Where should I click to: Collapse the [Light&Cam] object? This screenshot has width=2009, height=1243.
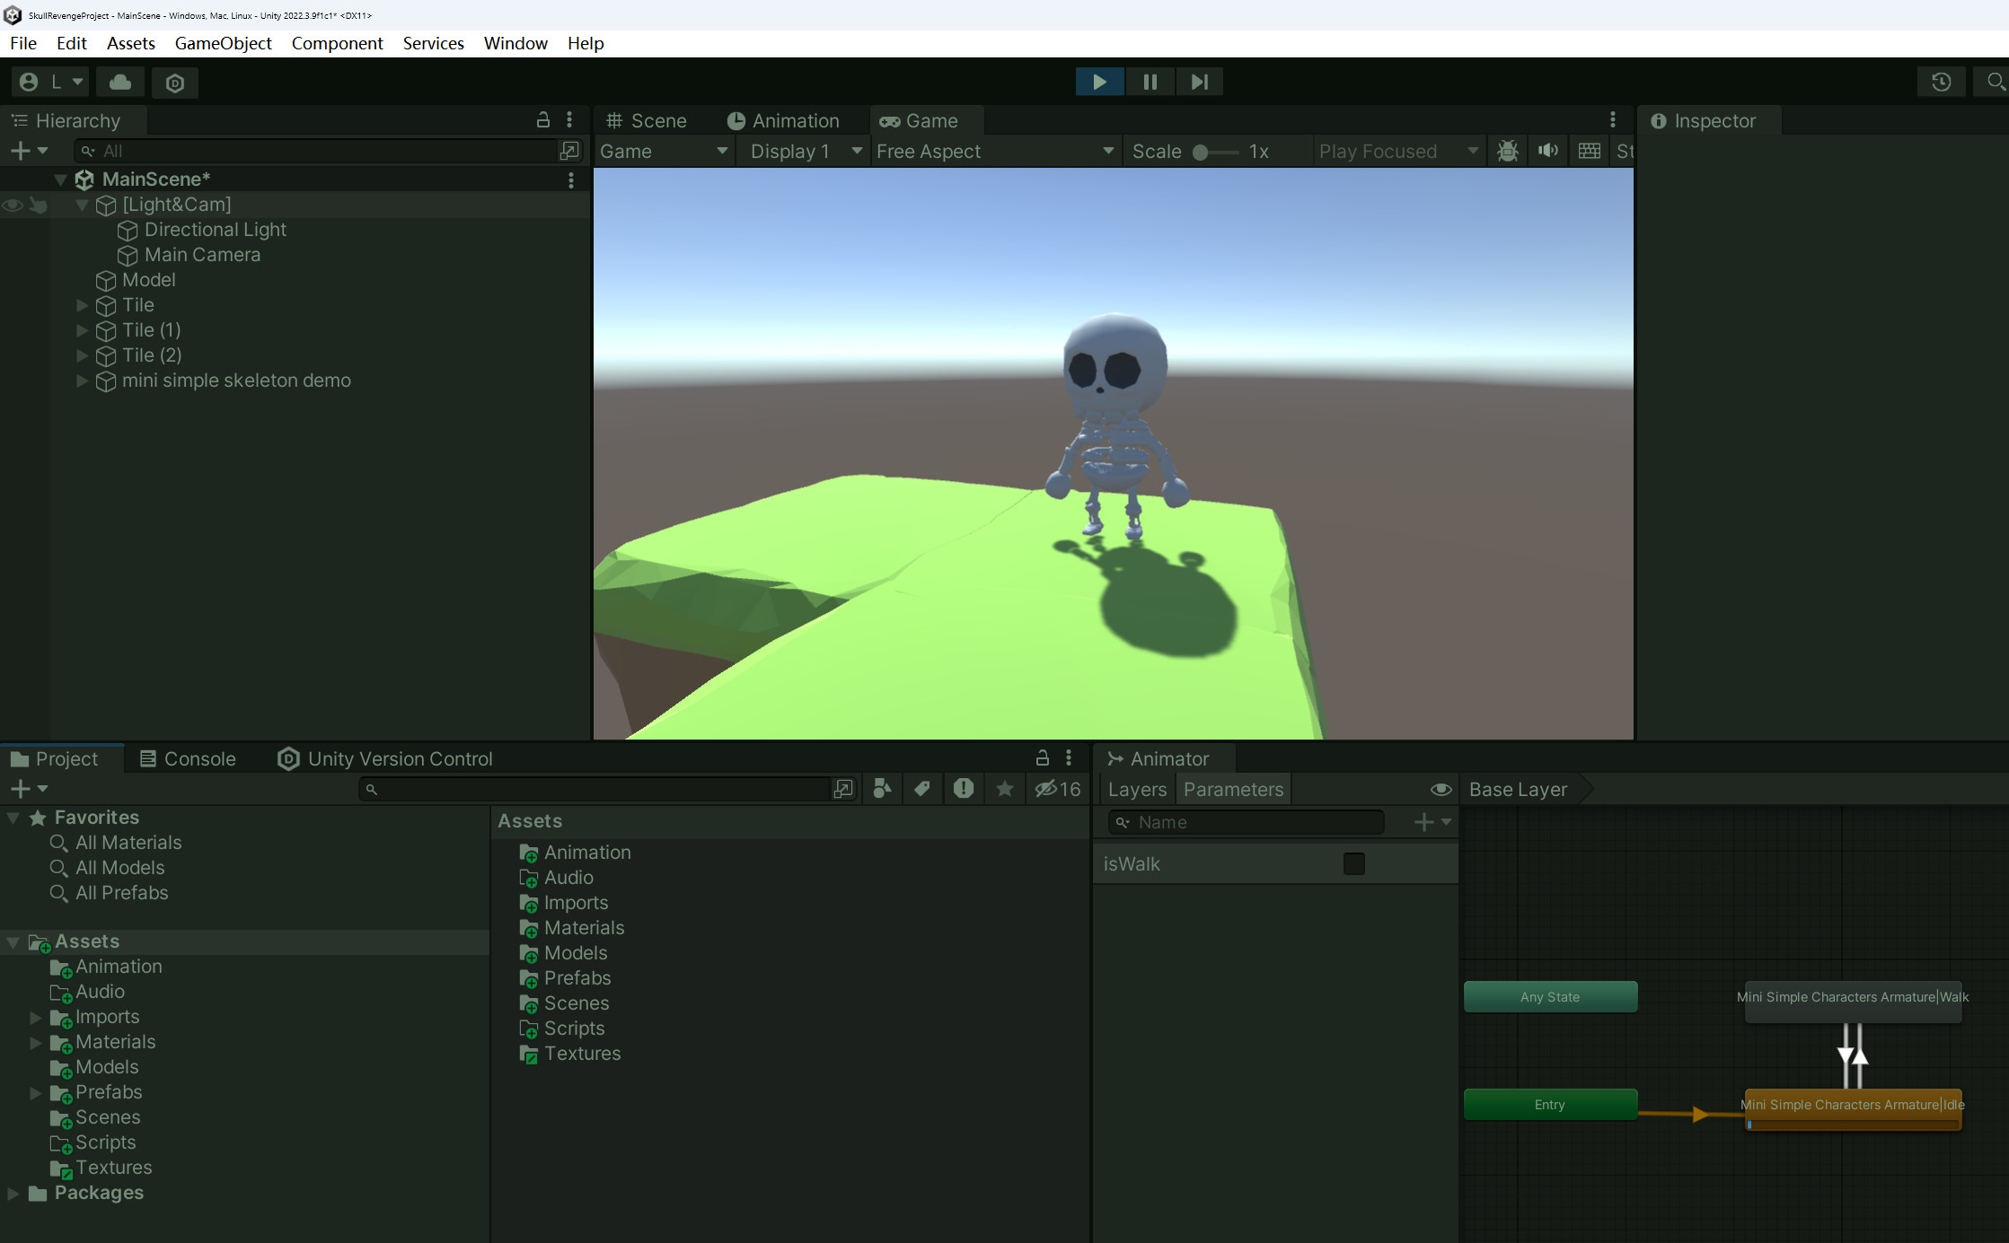click(82, 205)
